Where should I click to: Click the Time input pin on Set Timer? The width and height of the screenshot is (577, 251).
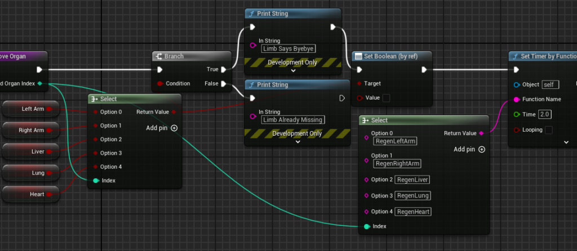coord(516,114)
